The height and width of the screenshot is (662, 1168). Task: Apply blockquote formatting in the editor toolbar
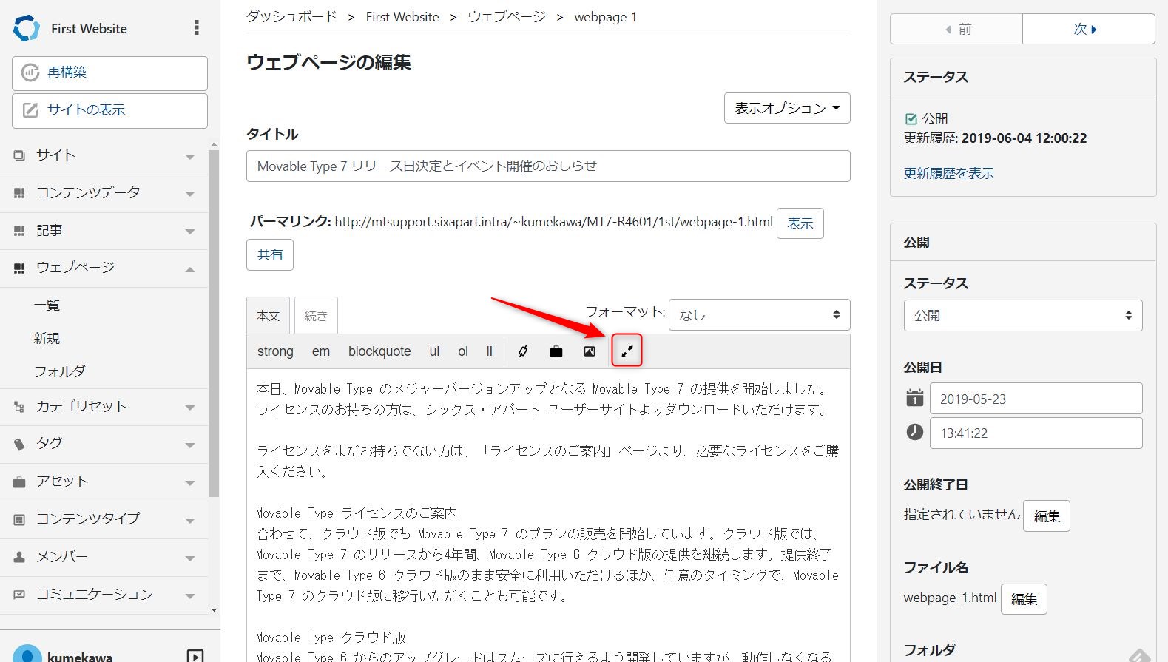click(x=379, y=351)
